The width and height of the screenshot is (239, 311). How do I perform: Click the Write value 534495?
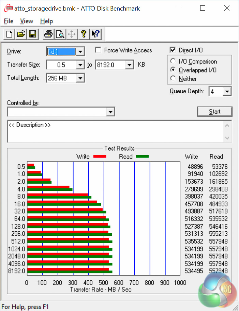194,271
